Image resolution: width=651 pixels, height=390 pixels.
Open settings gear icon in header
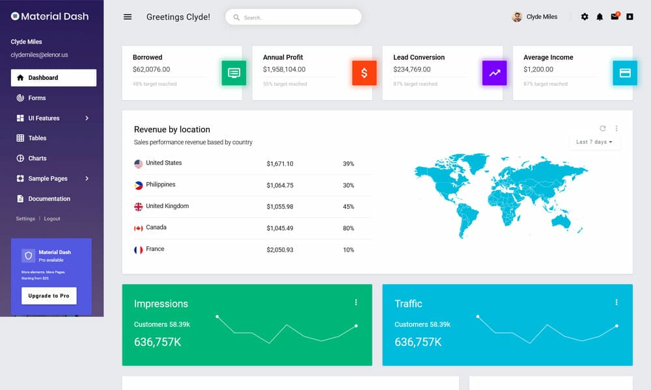pyautogui.click(x=585, y=17)
